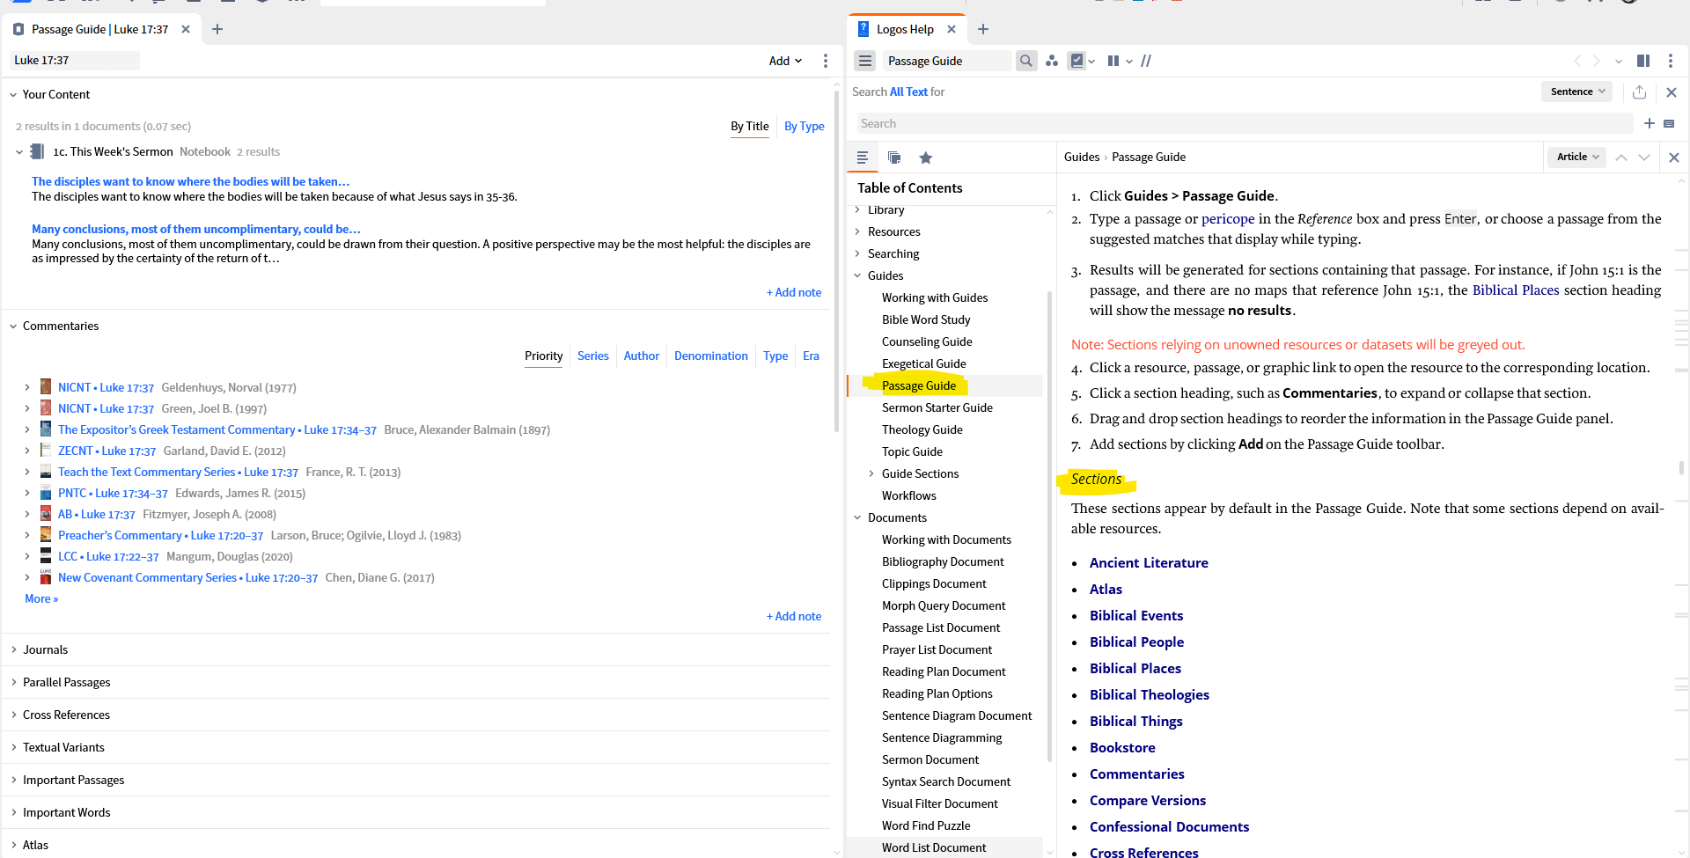The width and height of the screenshot is (1690, 858).
Task: Click 'All Text' search scope link
Action: 908,92
